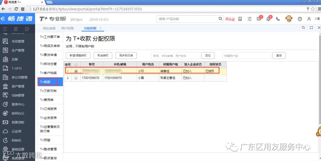Close the 分配权限 tab
The height and width of the screenshot is (161, 321).
click(x=100, y=28)
